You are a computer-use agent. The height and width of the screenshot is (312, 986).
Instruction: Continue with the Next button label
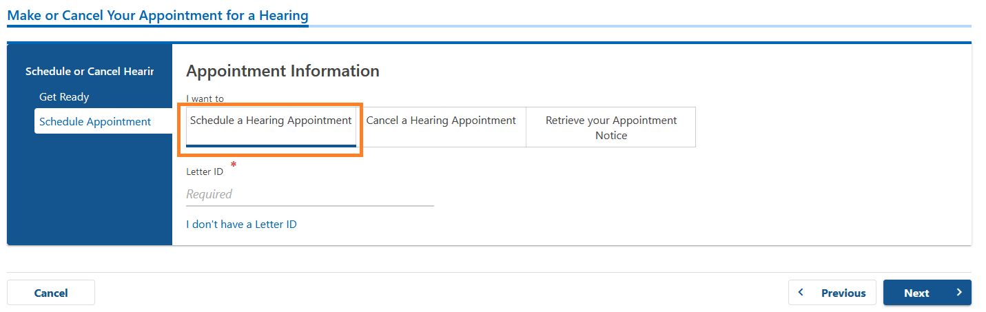pos(916,293)
